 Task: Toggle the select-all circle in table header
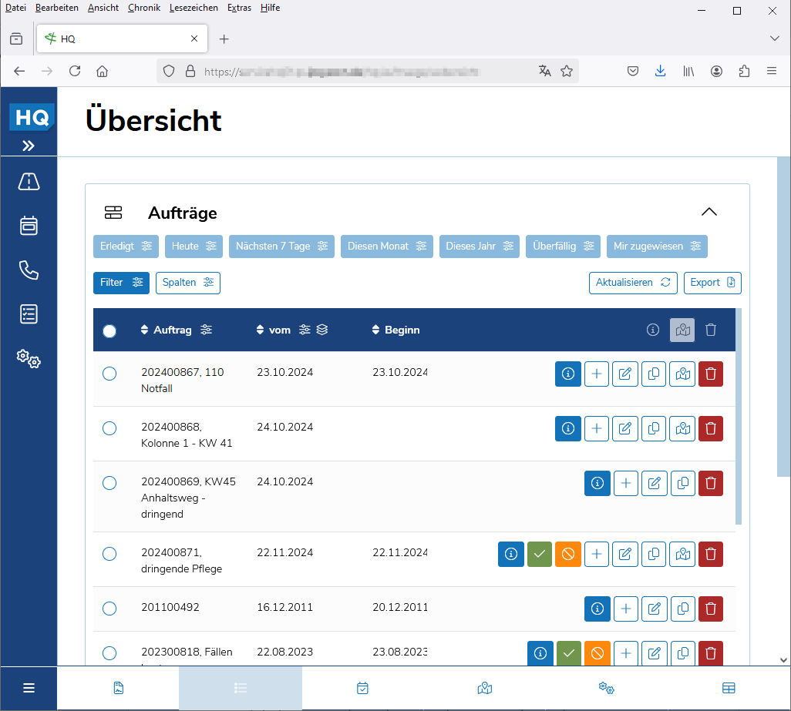pyautogui.click(x=109, y=330)
